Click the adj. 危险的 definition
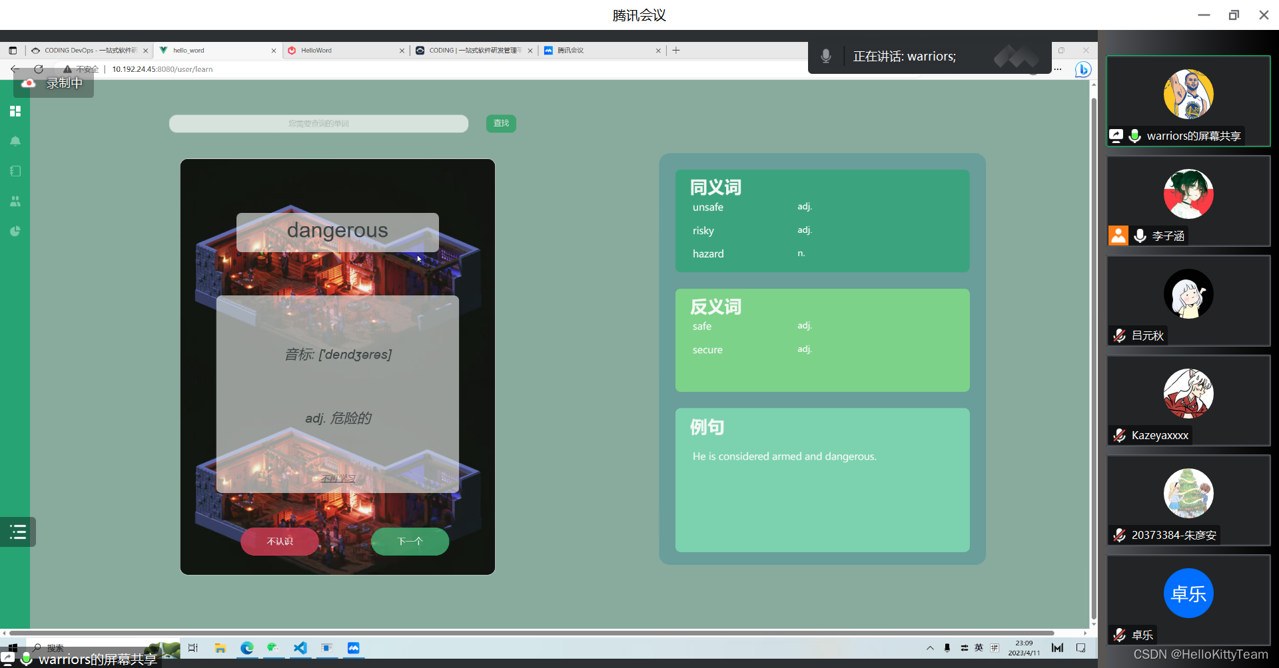This screenshot has width=1279, height=668. click(338, 418)
